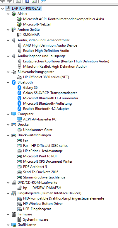Collapse Audio, Video und Gamecontroller category

click(8, 40)
